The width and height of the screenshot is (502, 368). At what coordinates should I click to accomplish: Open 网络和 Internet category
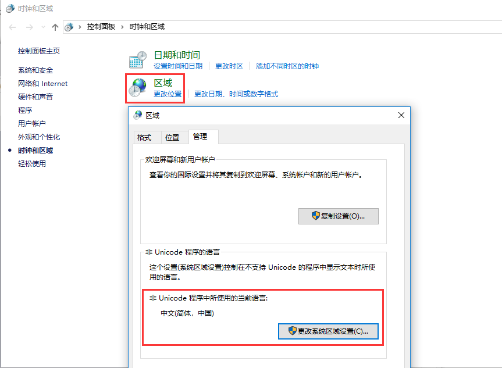coord(42,84)
